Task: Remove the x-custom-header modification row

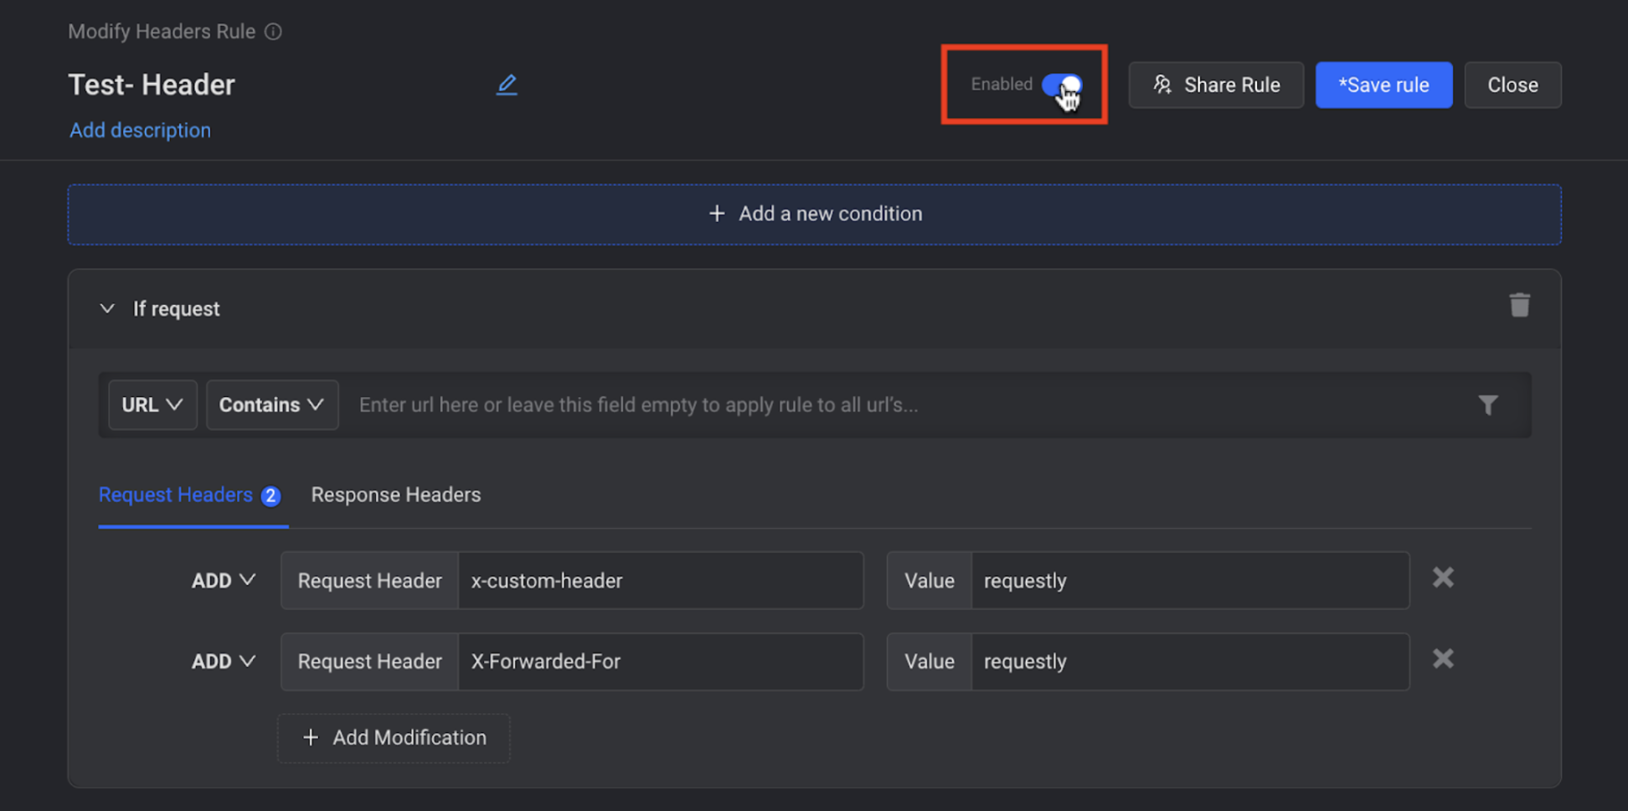Action: coord(1442,578)
